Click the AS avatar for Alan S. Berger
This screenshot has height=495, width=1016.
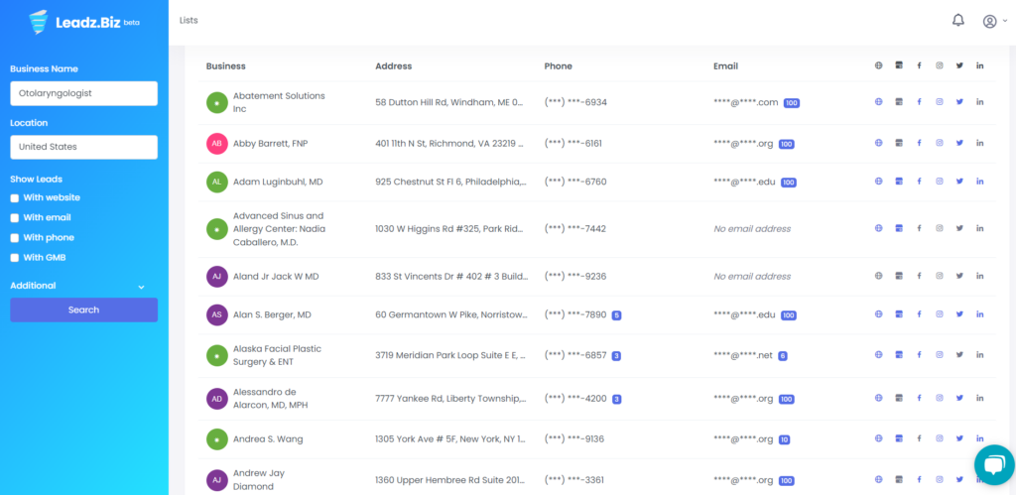click(217, 314)
